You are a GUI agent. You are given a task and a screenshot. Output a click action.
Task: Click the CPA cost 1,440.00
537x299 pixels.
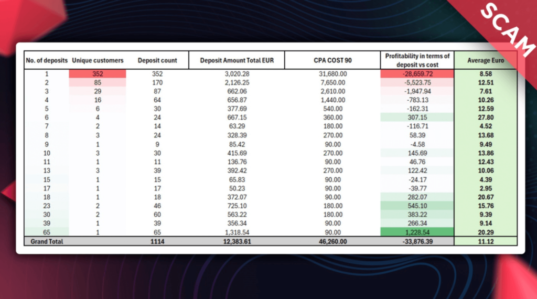point(332,100)
